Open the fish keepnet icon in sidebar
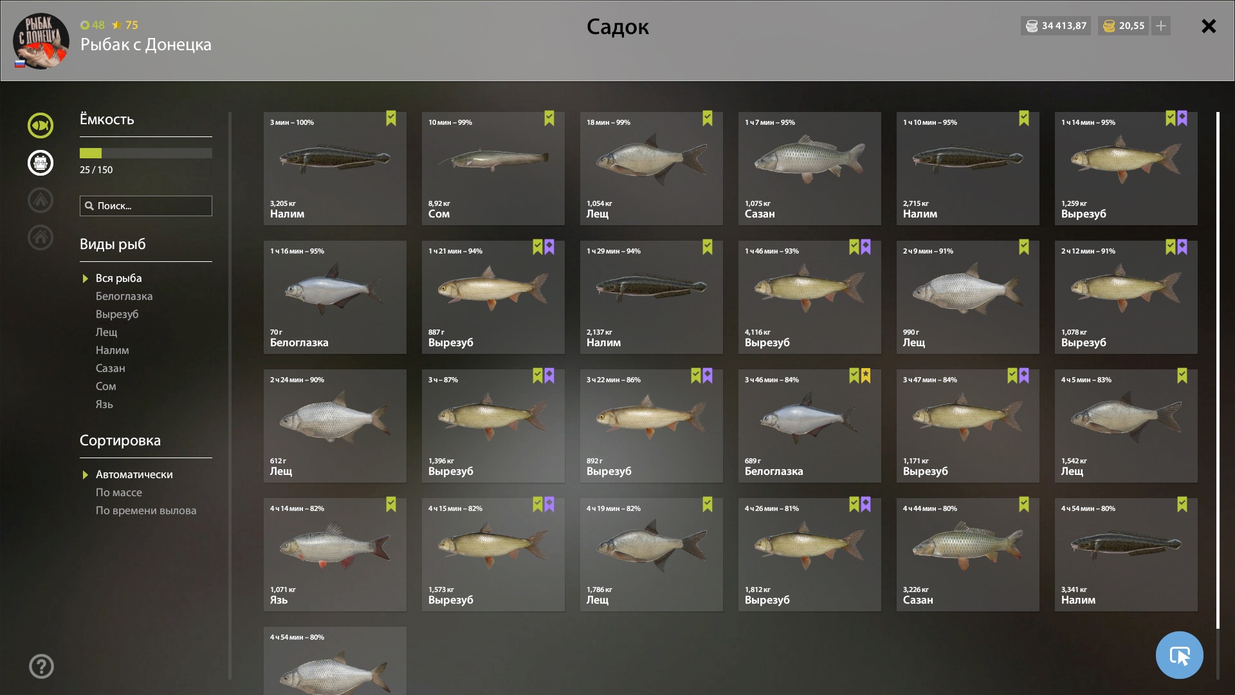 coord(40,125)
